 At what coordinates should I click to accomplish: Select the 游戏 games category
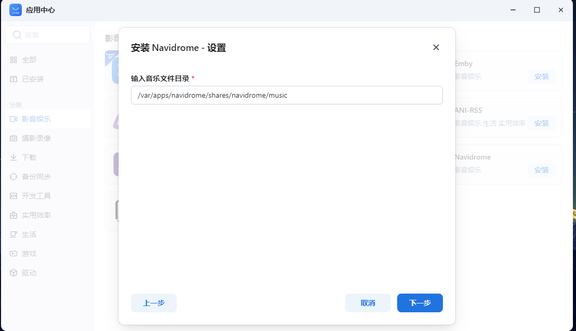(x=48, y=254)
